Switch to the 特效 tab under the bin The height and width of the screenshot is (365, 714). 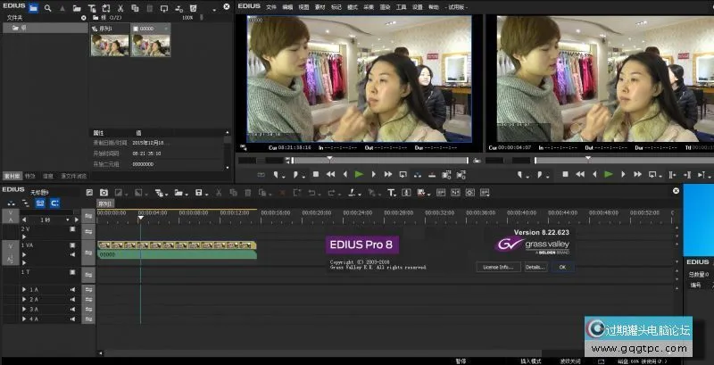point(30,176)
